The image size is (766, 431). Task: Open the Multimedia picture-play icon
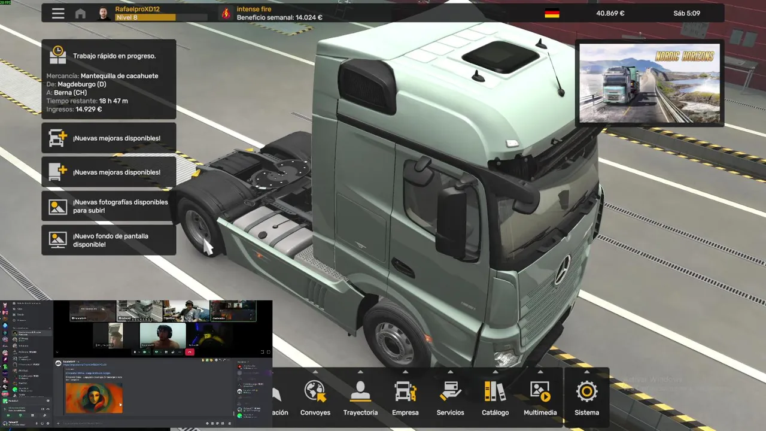tap(540, 391)
